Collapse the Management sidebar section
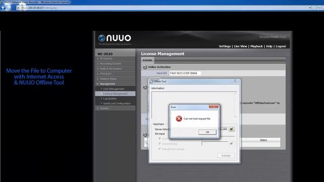The height and width of the screenshot is (182, 324). pyautogui.click(x=115, y=84)
